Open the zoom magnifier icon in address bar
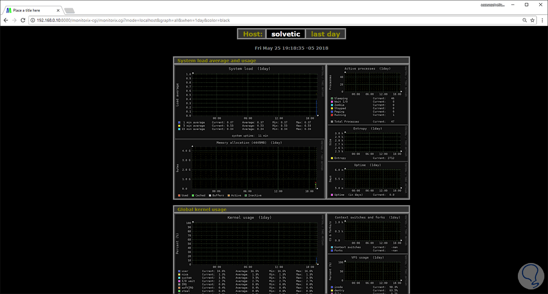This screenshot has width=548, height=294. [x=525, y=21]
